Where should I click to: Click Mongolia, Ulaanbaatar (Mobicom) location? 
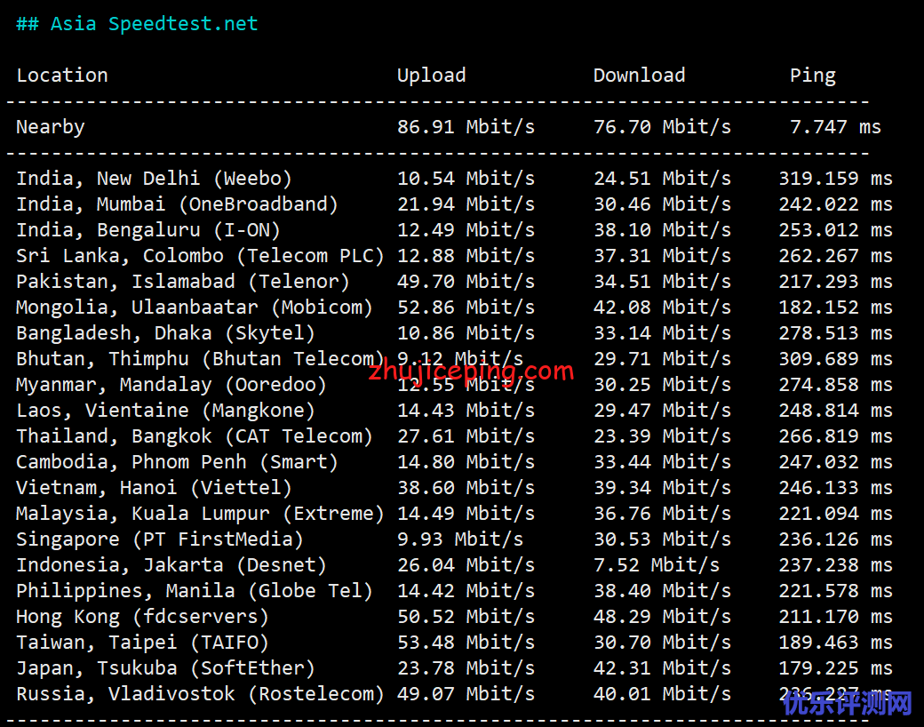[194, 308]
